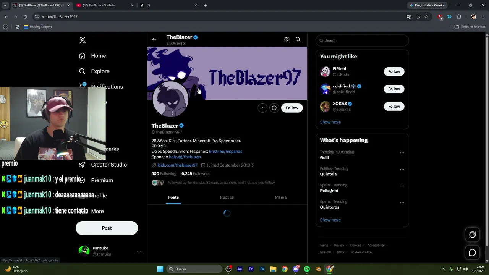
Task: Click the X search input field
Action: point(362,40)
